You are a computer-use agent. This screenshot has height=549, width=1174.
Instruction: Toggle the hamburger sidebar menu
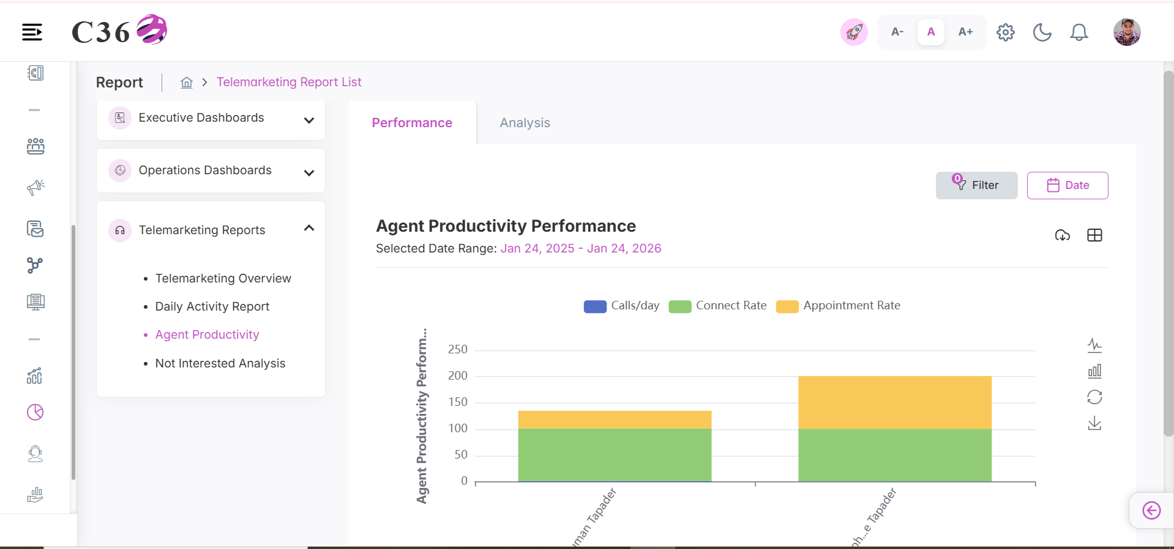[x=32, y=32]
